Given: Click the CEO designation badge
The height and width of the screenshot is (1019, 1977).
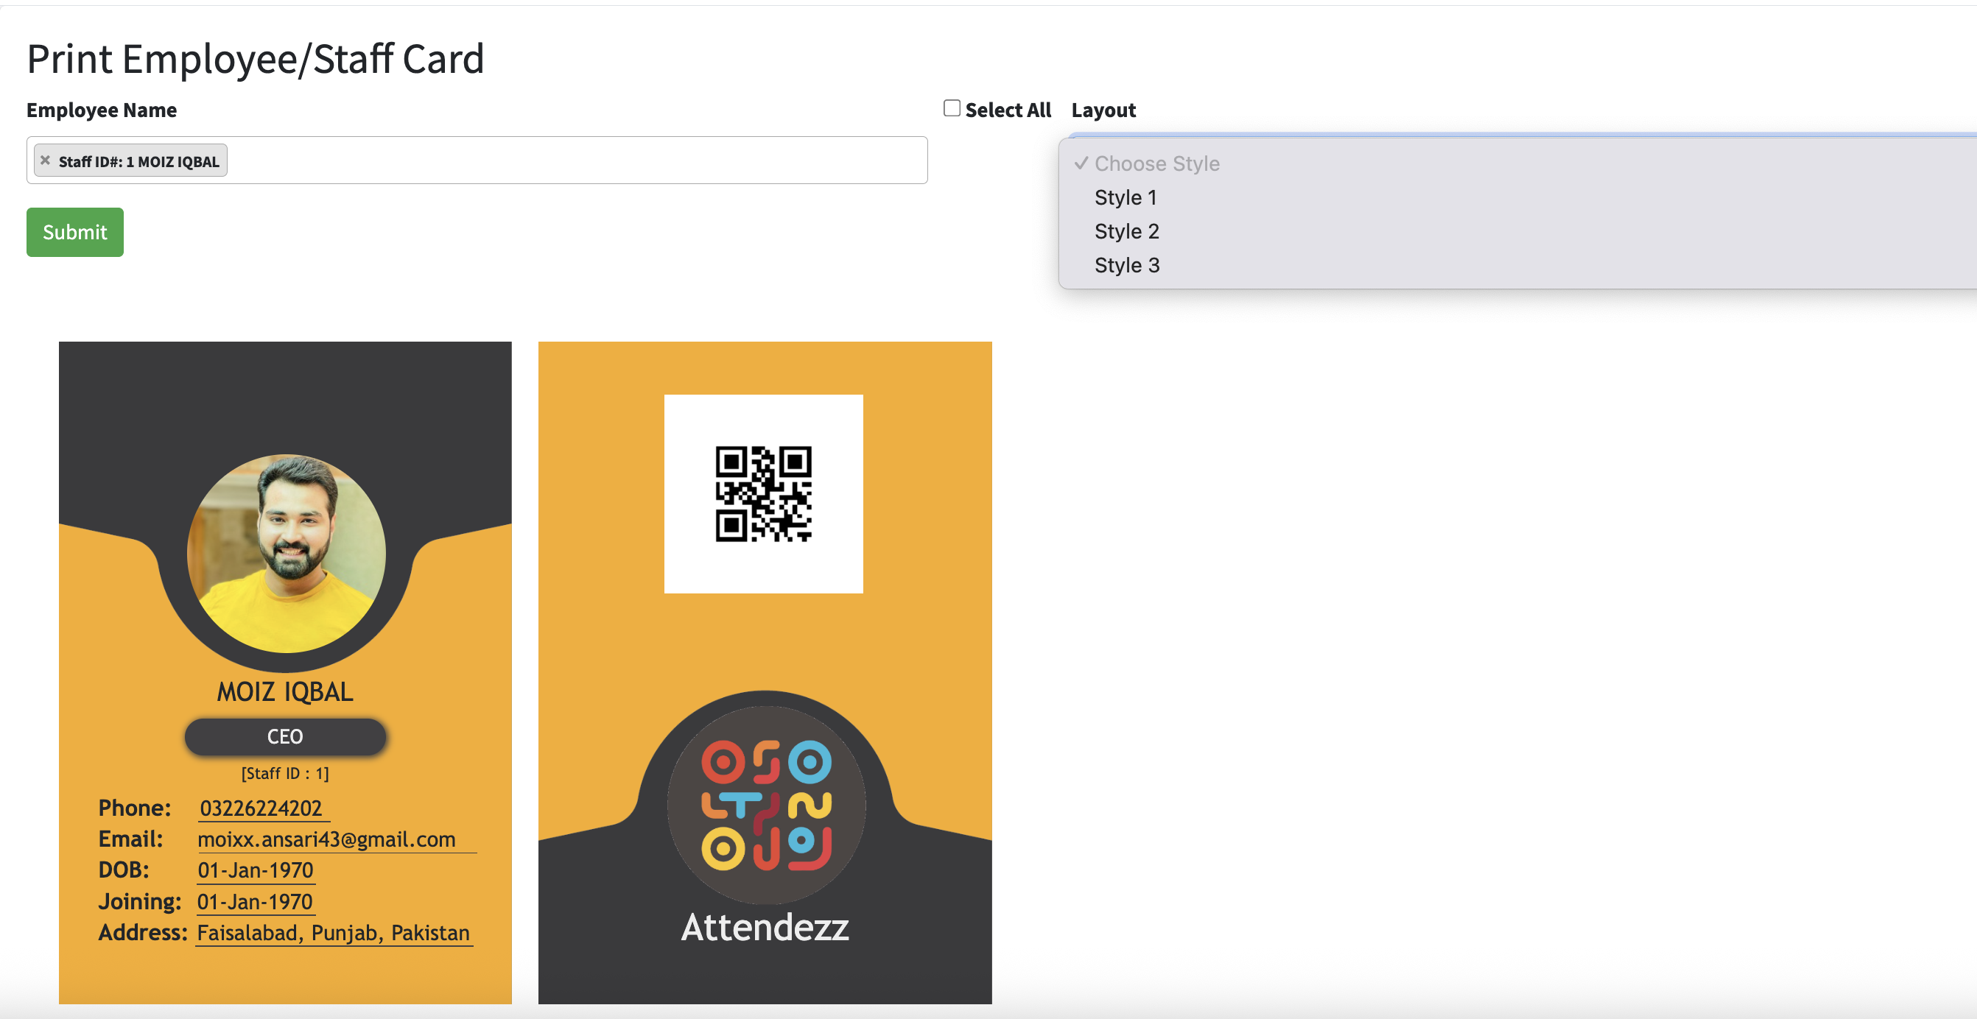Looking at the screenshot, I should [285, 736].
